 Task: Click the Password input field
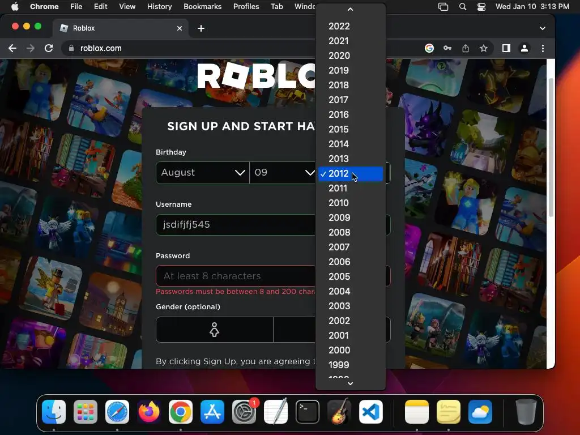[273, 276]
